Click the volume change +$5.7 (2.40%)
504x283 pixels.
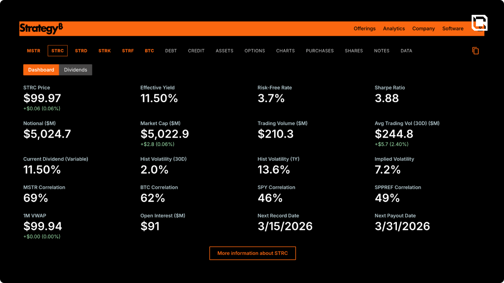coord(392,144)
